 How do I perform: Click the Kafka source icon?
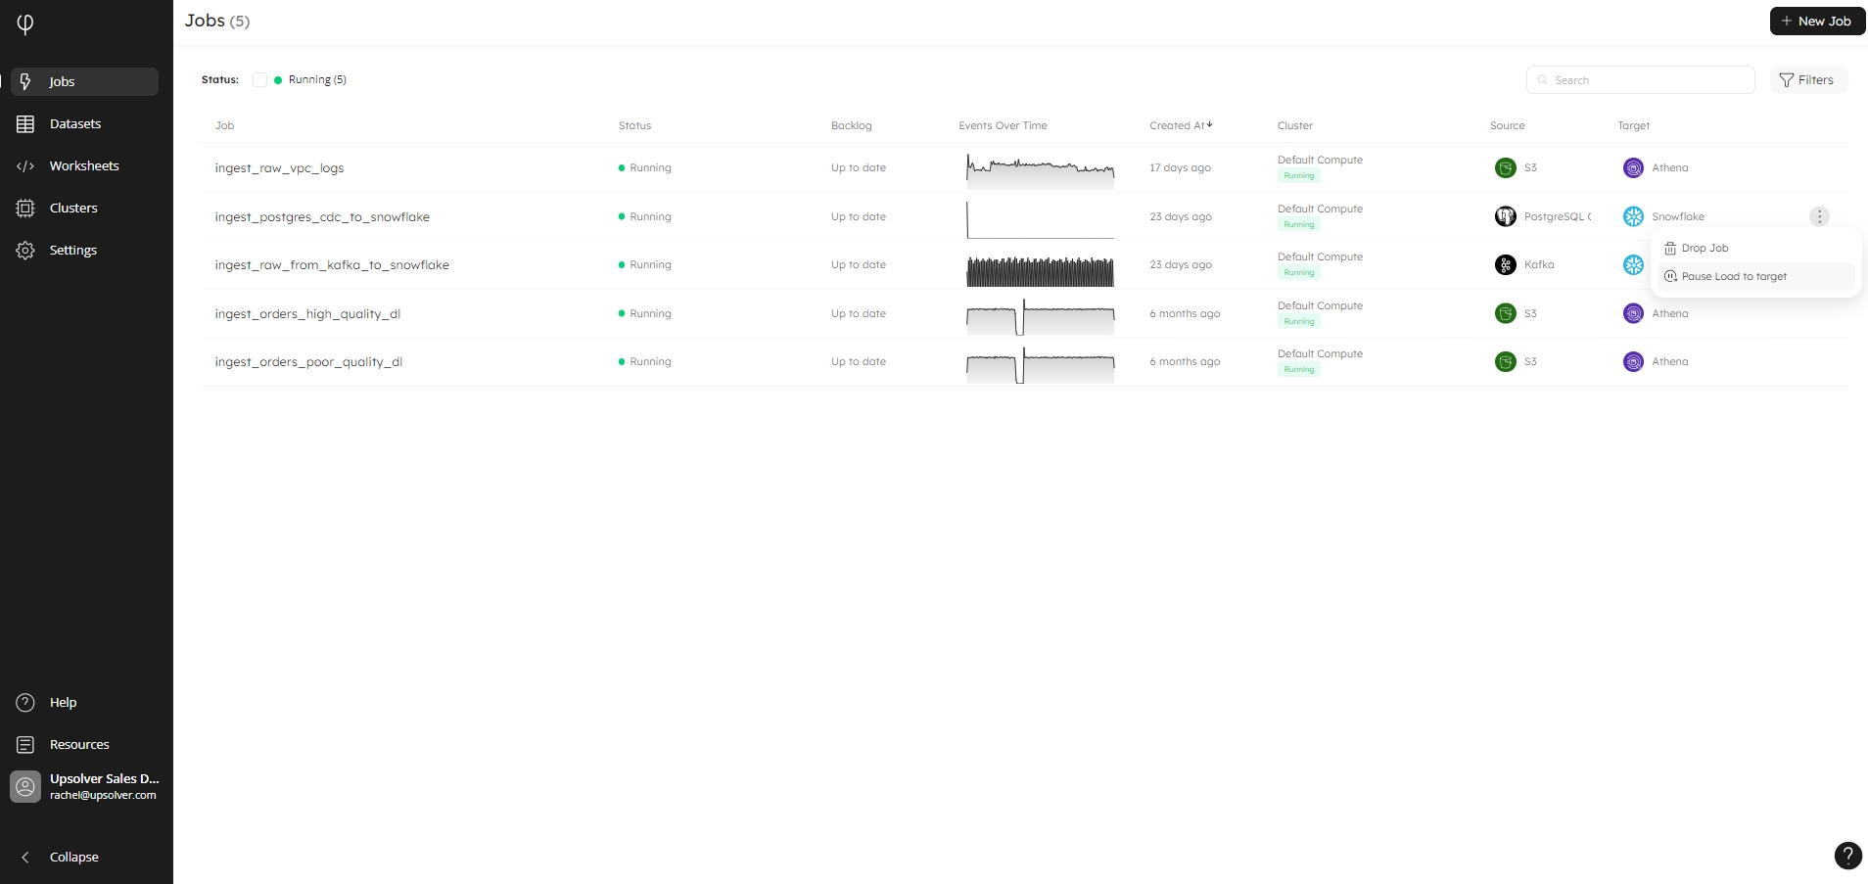click(1506, 265)
